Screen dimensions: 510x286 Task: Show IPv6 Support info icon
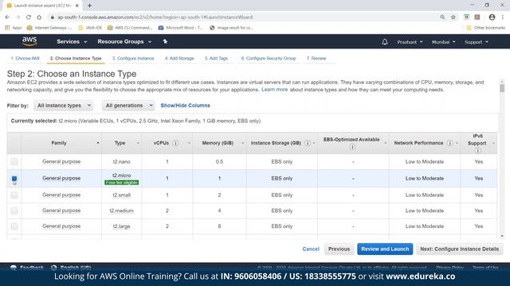[477, 150]
